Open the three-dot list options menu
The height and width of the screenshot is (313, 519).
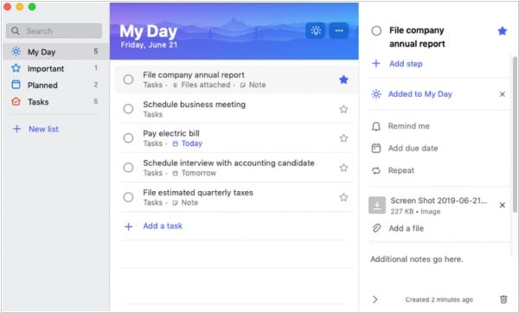coord(338,31)
